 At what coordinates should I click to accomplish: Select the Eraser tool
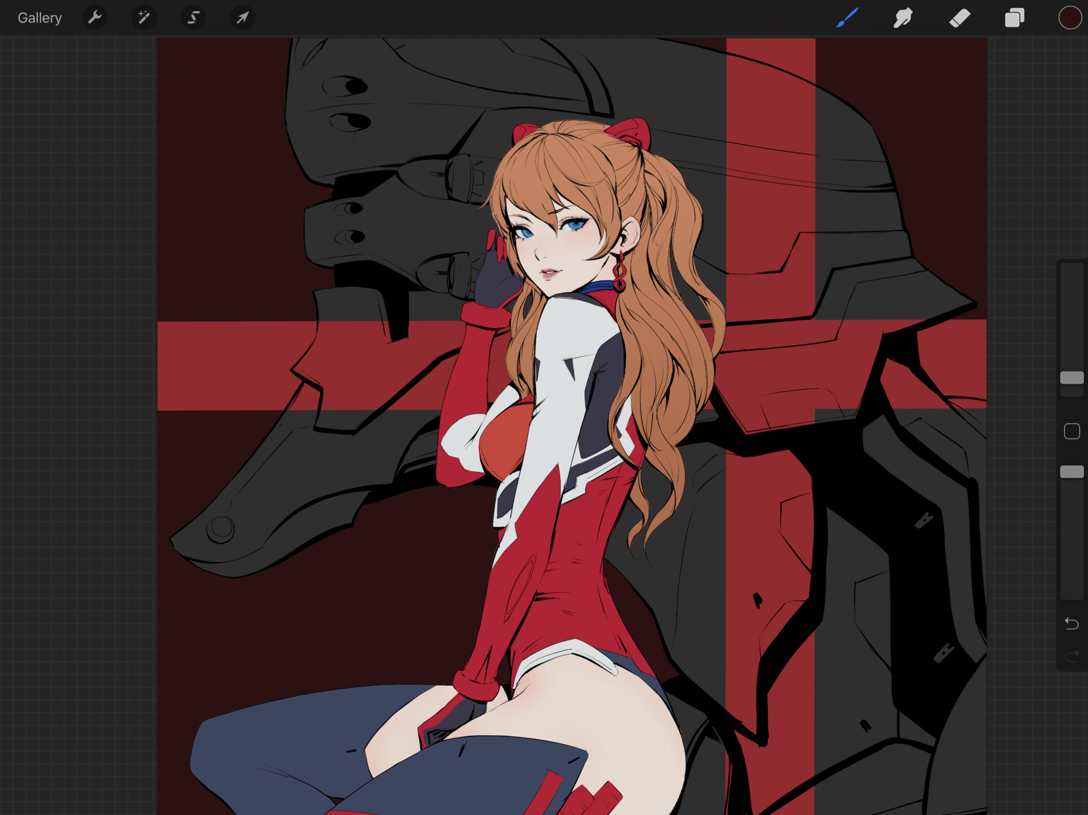coord(959,18)
